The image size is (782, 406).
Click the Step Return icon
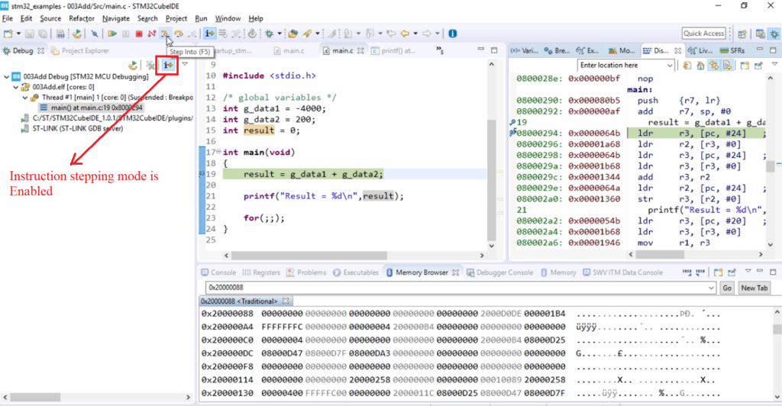192,34
